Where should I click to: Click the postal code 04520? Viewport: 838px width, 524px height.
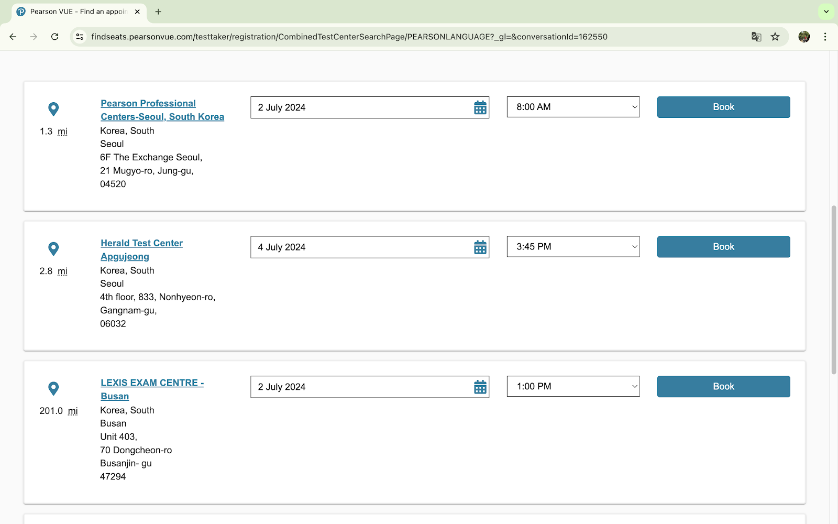click(x=113, y=184)
